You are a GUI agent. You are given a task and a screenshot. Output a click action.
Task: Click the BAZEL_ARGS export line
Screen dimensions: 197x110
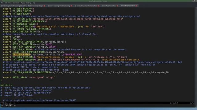coord(29,77)
